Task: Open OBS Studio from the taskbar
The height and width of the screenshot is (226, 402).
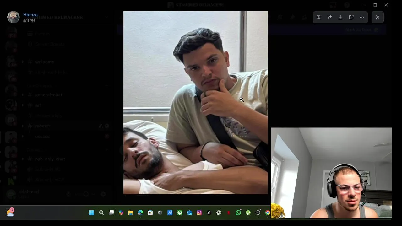Action: tap(258, 213)
